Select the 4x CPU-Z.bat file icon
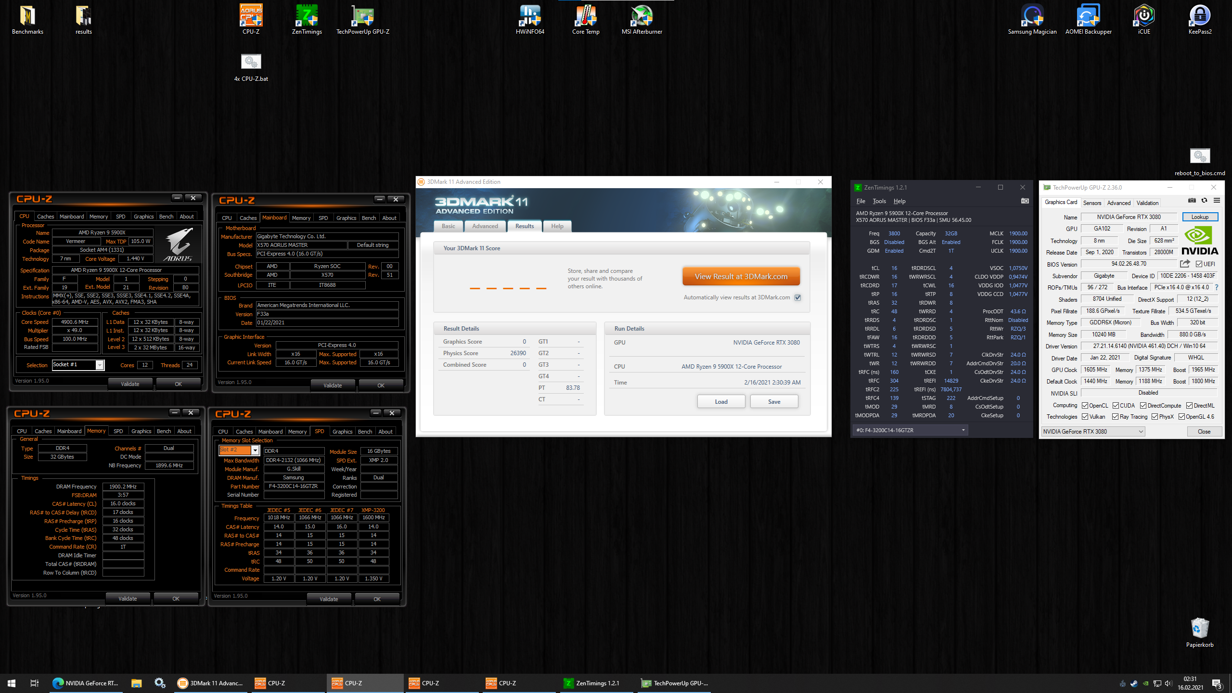The image size is (1232, 693). click(251, 67)
